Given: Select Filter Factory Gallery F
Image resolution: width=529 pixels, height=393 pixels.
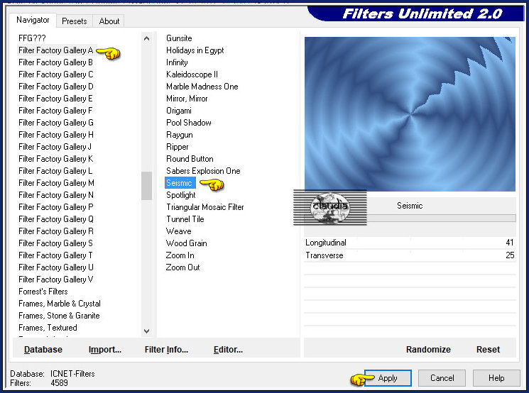Looking at the screenshot, I should tap(55, 111).
